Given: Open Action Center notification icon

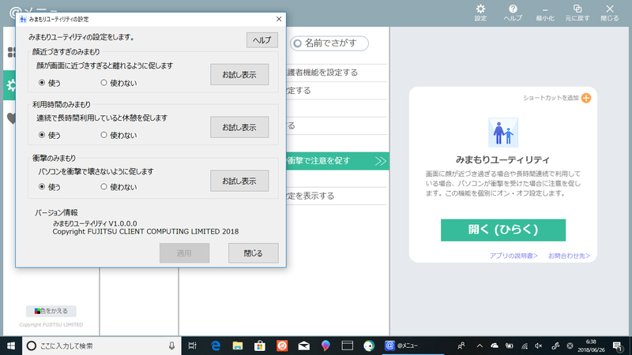Looking at the screenshot, I should click(x=617, y=346).
